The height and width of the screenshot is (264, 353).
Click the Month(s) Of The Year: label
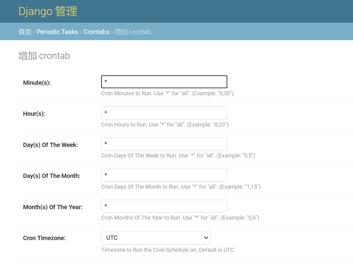tap(53, 207)
